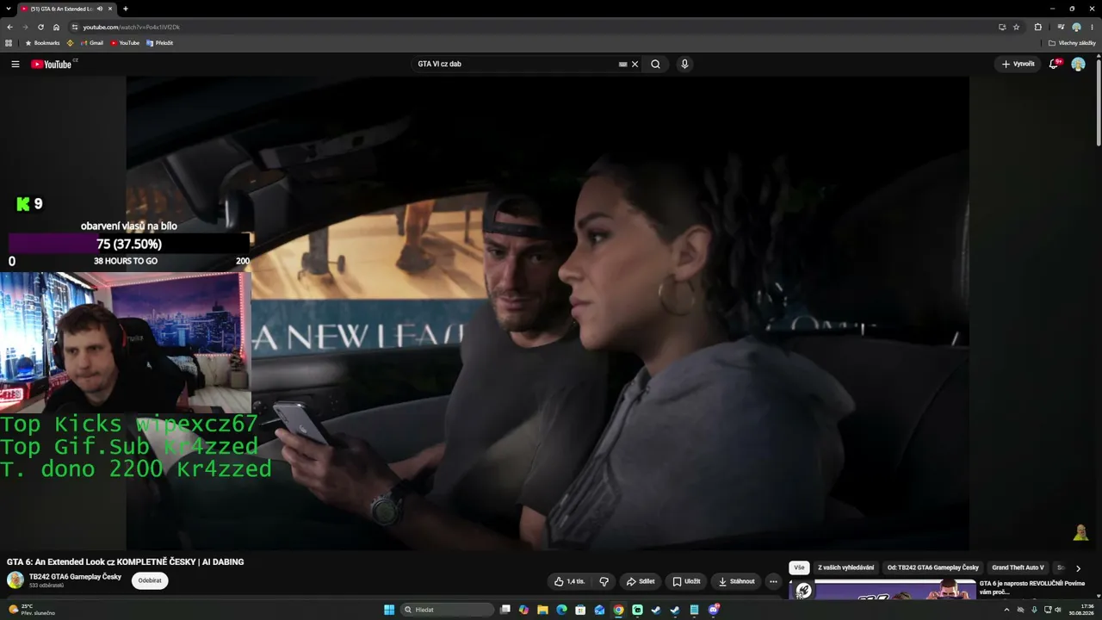Open the Chrome profile avatar
The image size is (1102, 620).
click(1076, 27)
